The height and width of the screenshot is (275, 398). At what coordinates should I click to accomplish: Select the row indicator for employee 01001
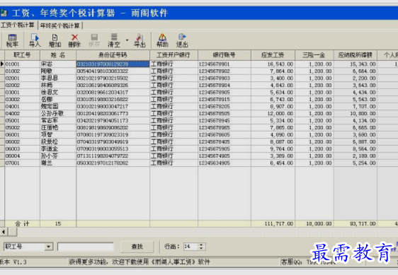point(2,64)
